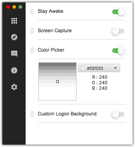Image resolution: width=135 pixels, height=147 pixels.
Task: Turn off the Color Picker toggle
Action: tap(118, 51)
